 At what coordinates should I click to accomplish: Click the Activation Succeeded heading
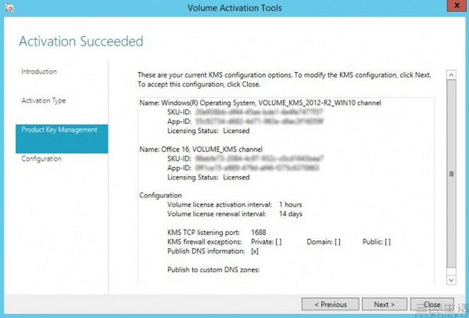[81, 41]
